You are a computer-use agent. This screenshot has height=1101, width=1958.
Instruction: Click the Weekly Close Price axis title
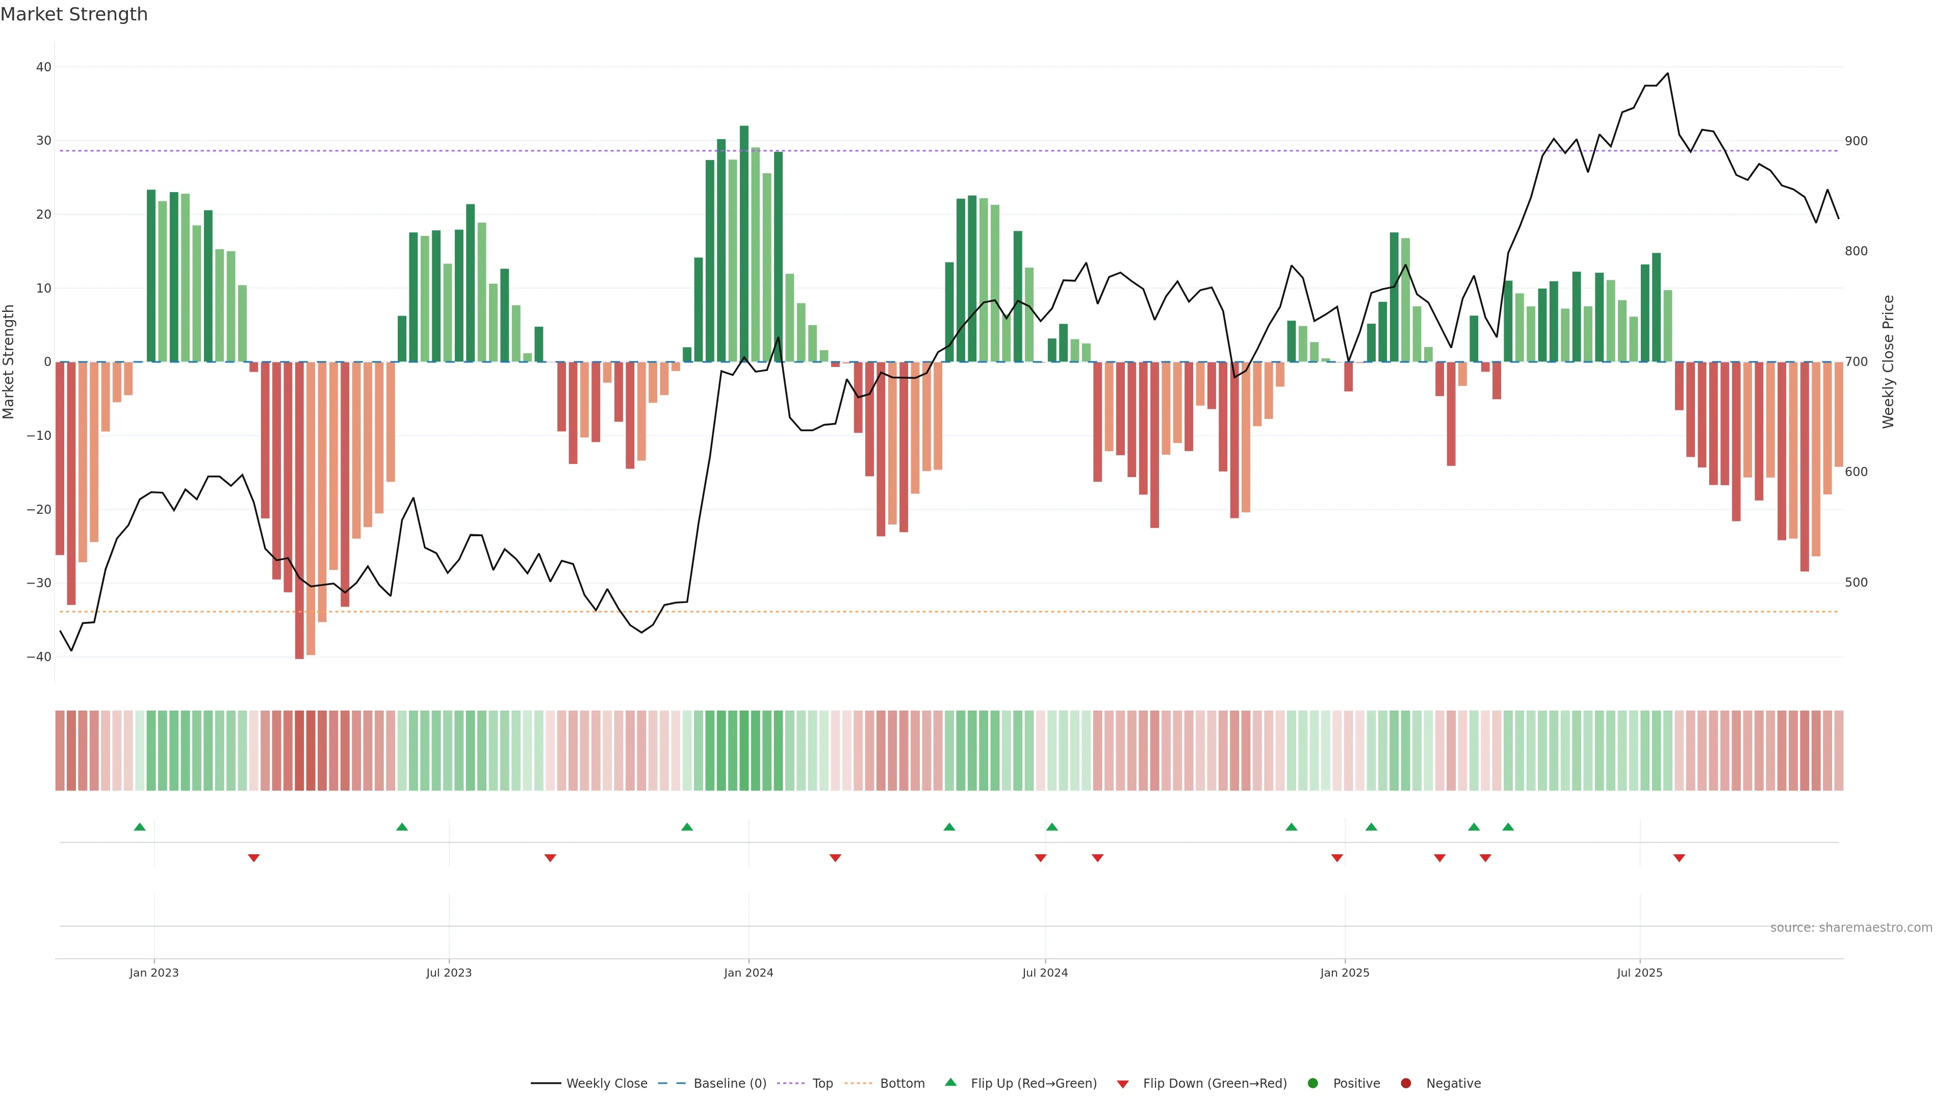[x=1888, y=362]
